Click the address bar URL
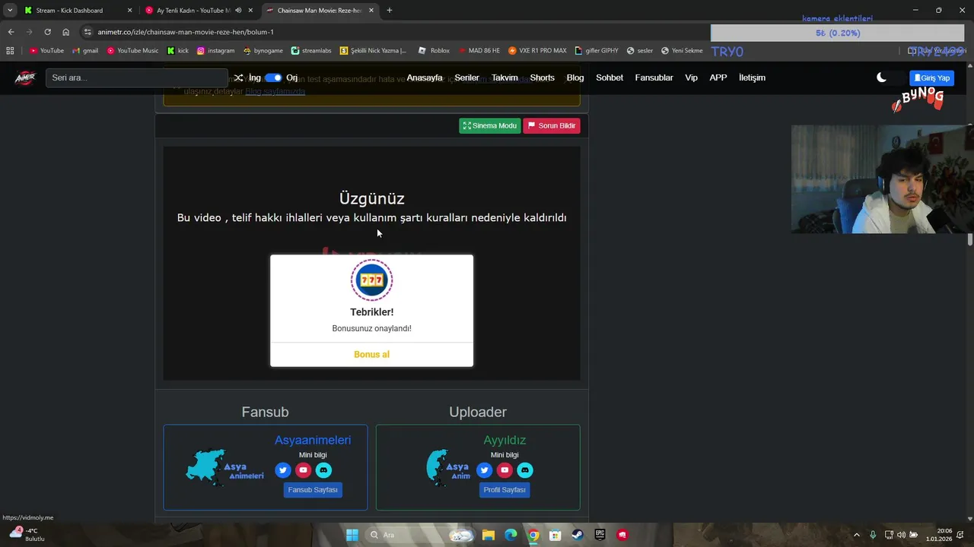Viewport: 974px width, 547px height. click(186, 32)
